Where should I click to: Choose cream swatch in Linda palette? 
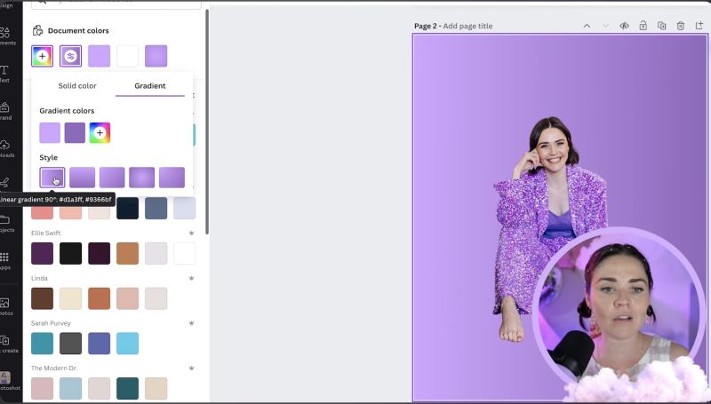pos(71,298)
